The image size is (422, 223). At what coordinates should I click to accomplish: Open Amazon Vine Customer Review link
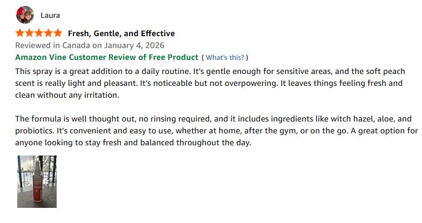[x=106, y=57]
